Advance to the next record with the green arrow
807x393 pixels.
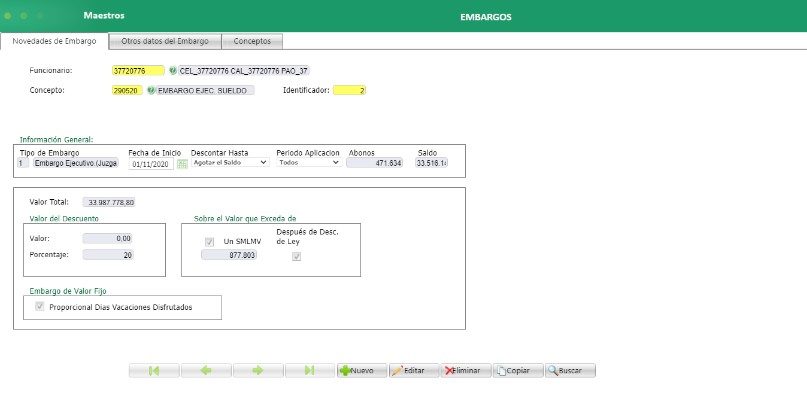click(257, 370)
